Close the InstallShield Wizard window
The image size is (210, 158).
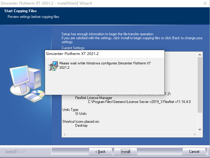pos(205,3)
